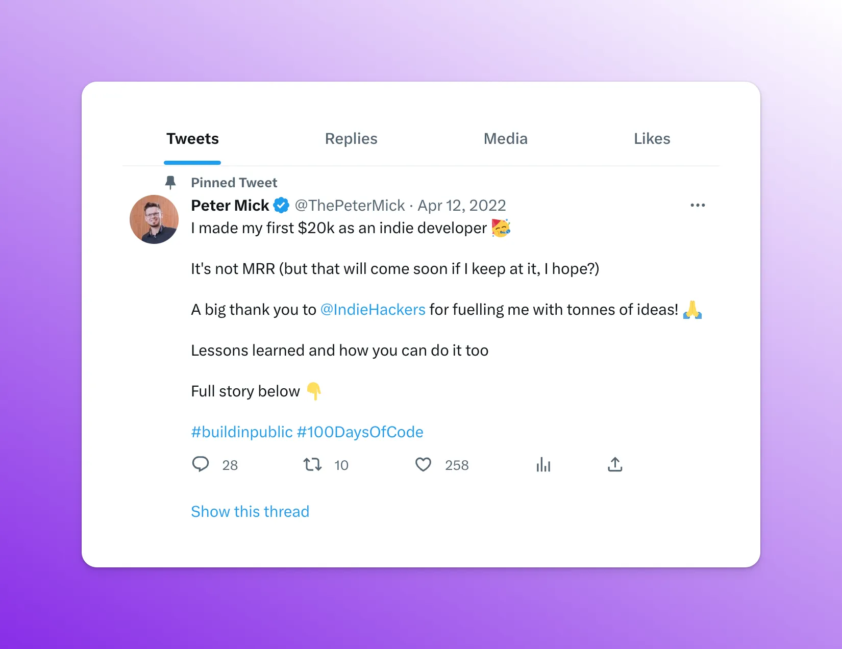Open Peter Mick's profile picture
The image size is (842, 649).
[x=154, y=219]
